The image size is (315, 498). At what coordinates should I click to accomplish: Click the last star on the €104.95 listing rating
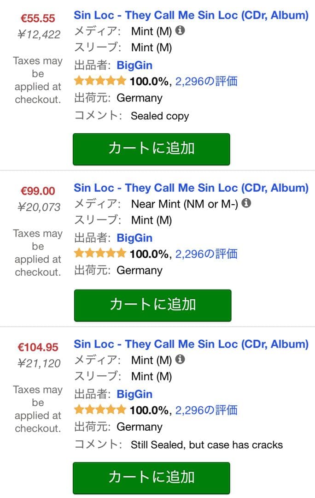click(122, 409)
